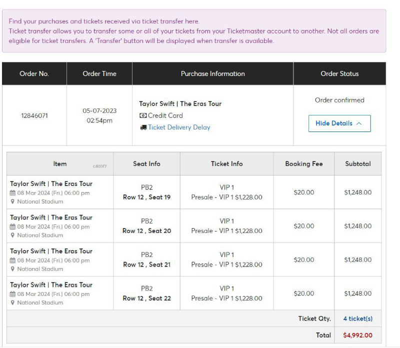Collapse the order with the Hide Details button
Screen dimensions: 400x348
click(x=339, y=123)
